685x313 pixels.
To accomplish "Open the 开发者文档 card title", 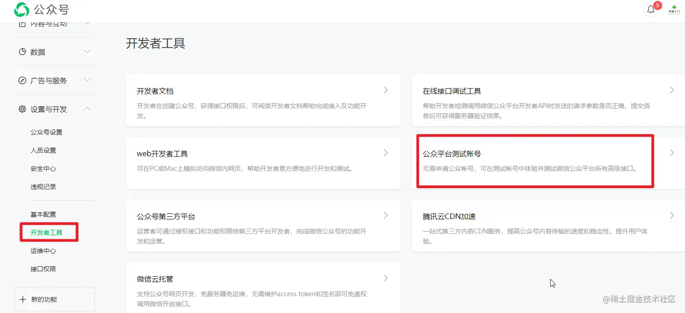I will click(x=155, y=91).
